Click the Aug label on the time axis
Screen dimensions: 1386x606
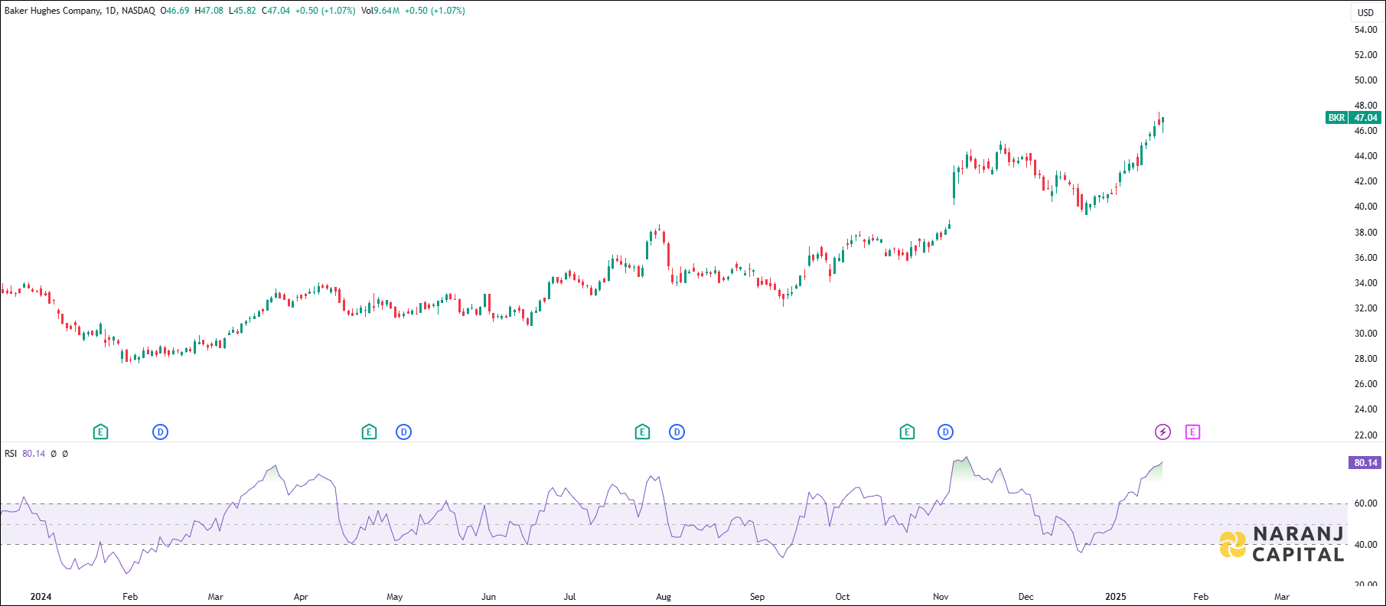[x=664, y=597]
